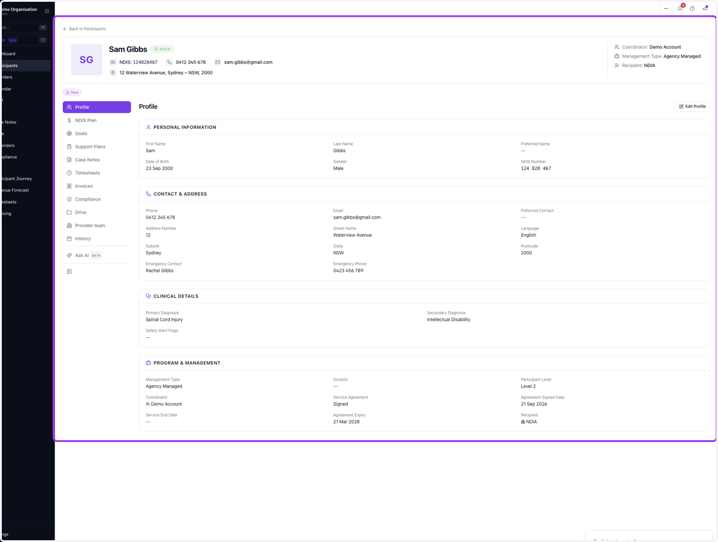Click the Recipient person-check icon in header
The image size is (718, 542).
[x=617, y=65]
